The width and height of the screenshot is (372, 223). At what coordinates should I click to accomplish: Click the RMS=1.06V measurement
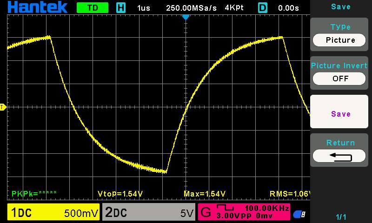[290, 194]
